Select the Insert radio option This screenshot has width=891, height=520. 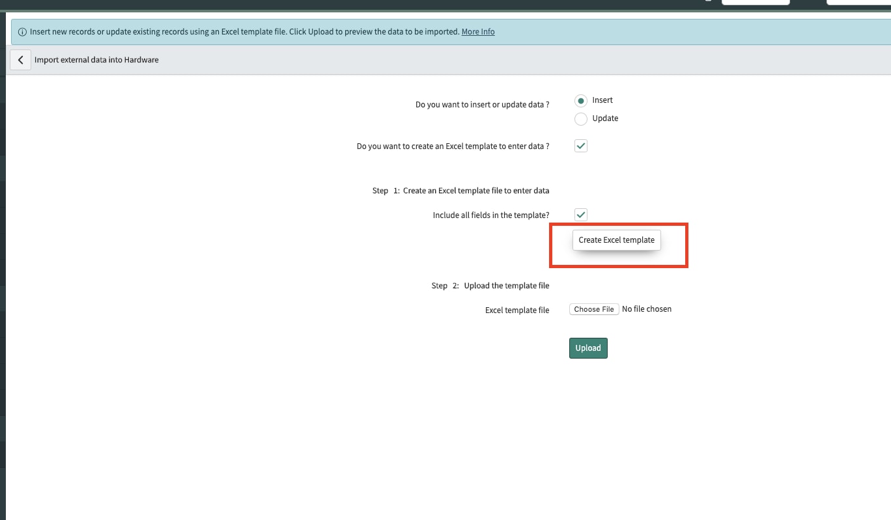[x=581, y=101]
